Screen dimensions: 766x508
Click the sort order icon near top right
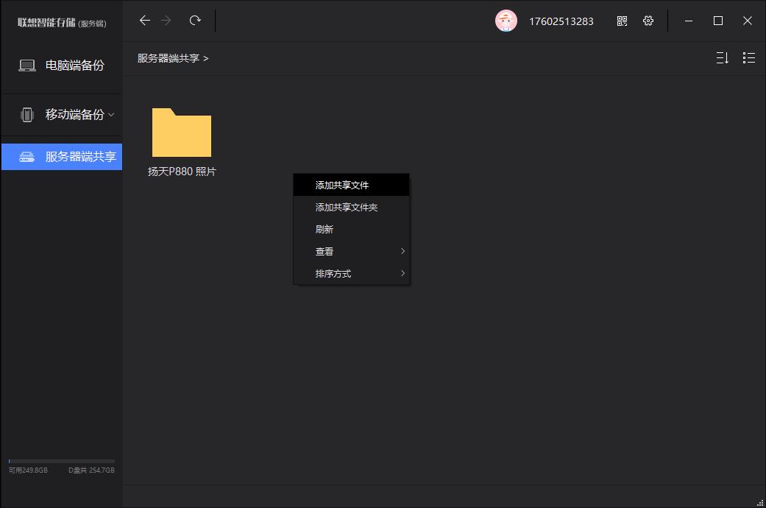(722, 57)
